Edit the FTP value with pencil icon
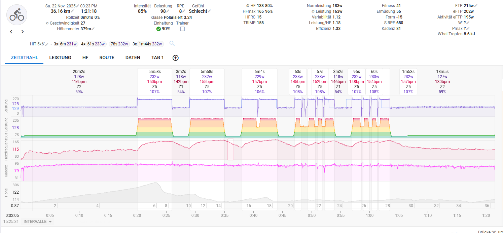The height and width of the screenshot is (233, 503). pos(476,6)
